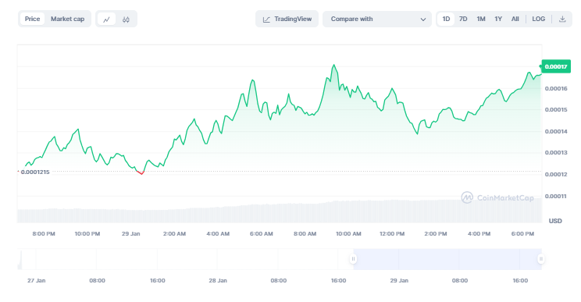Click the 0.00014 y-axis label
The height and width of the screenshot is (302, 581).
(556, 131)
